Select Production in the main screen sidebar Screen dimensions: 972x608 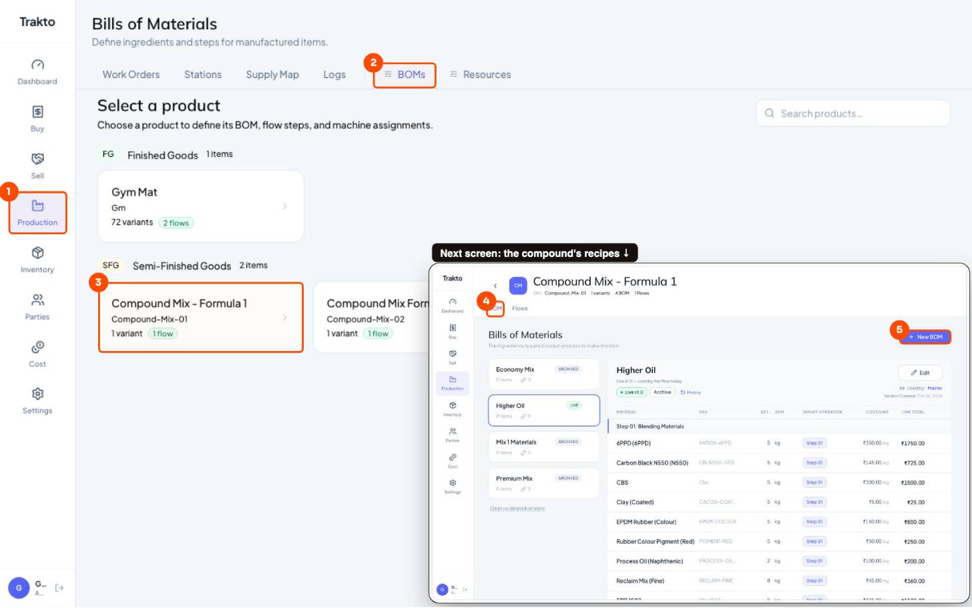tap(37, 213)
